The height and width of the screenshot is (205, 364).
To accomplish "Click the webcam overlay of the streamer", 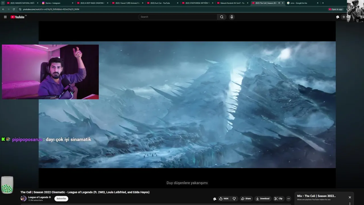I will click(50, 72).
